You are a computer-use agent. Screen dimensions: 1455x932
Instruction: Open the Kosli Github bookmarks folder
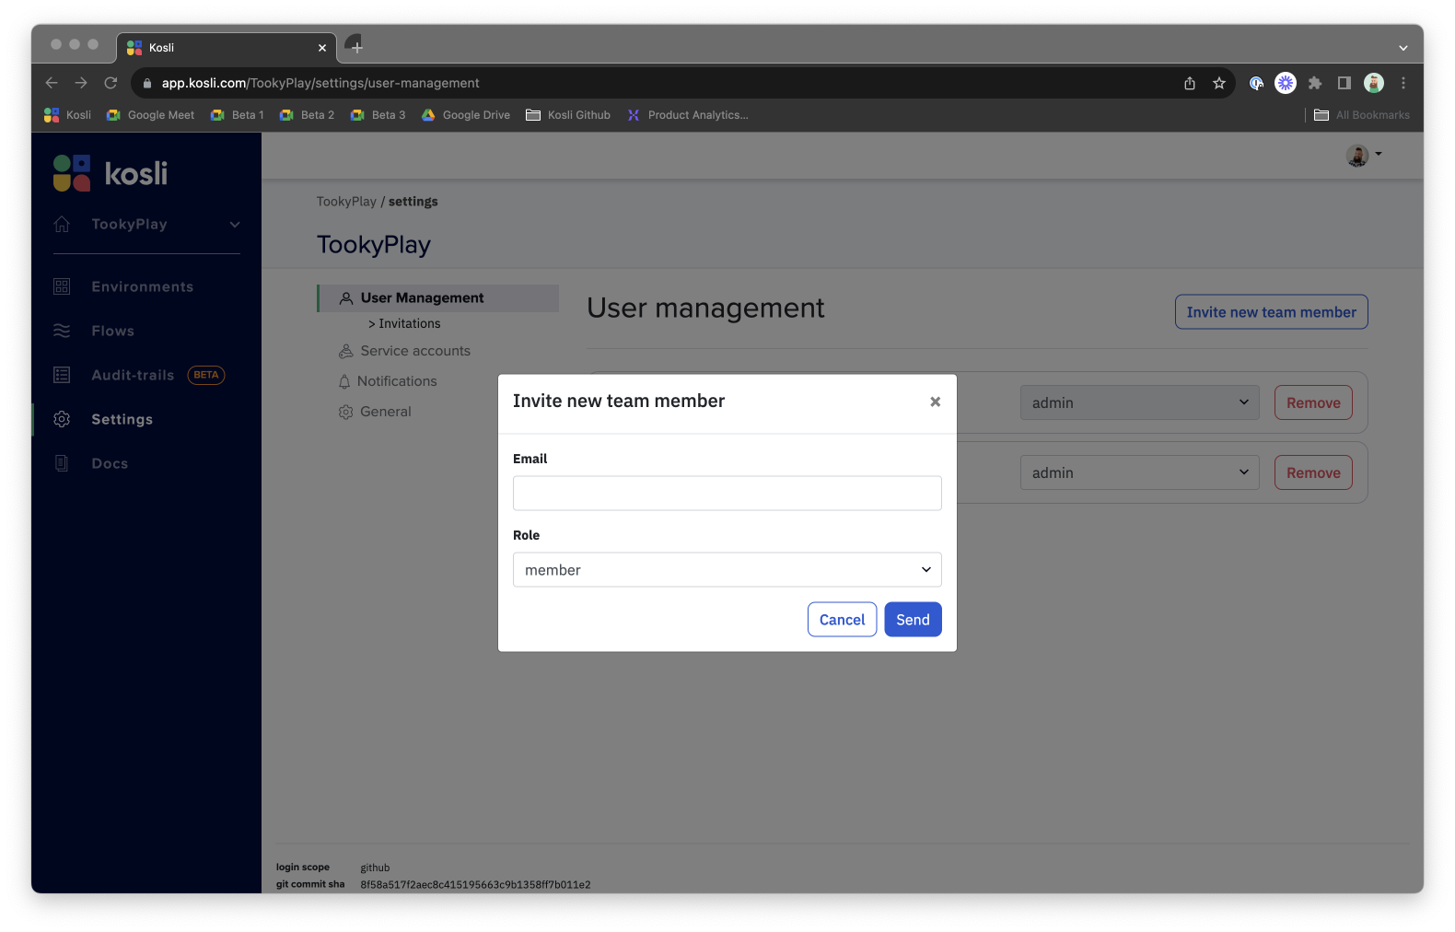tap(568, 115)
